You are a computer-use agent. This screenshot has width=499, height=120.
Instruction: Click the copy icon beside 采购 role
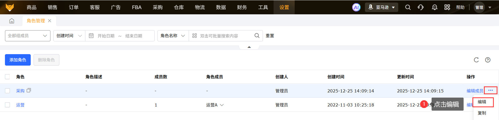point(29,90)
